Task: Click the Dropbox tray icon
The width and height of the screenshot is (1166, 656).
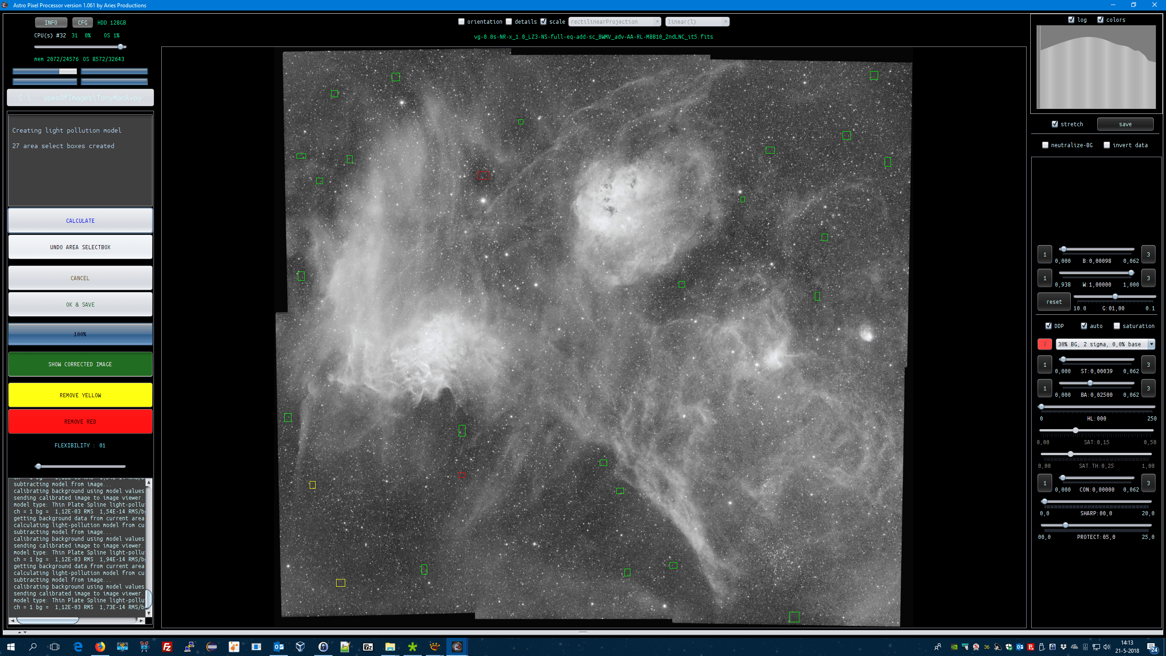Action: click(1064, 647)
